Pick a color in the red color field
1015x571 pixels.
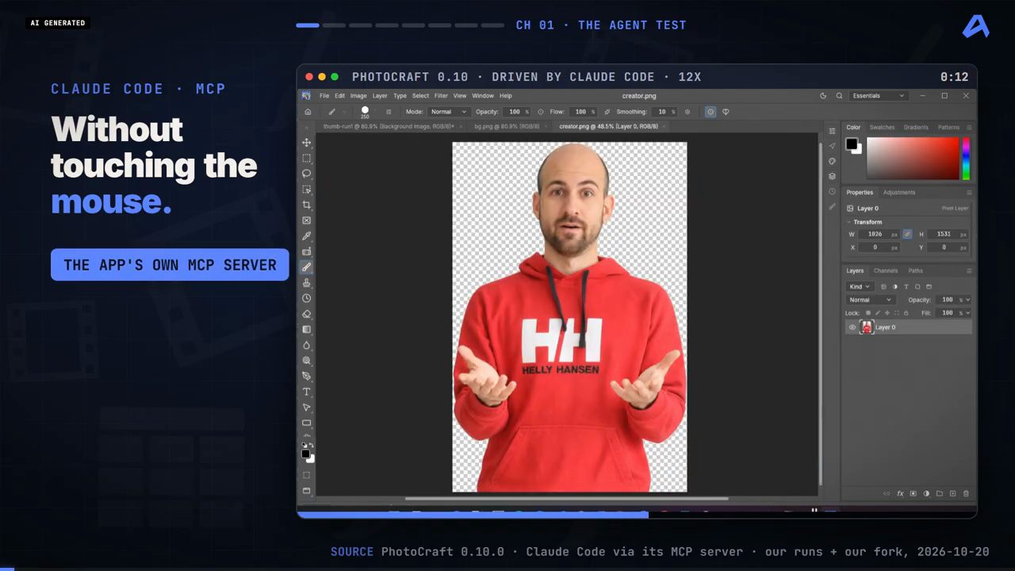coord(913,158)
